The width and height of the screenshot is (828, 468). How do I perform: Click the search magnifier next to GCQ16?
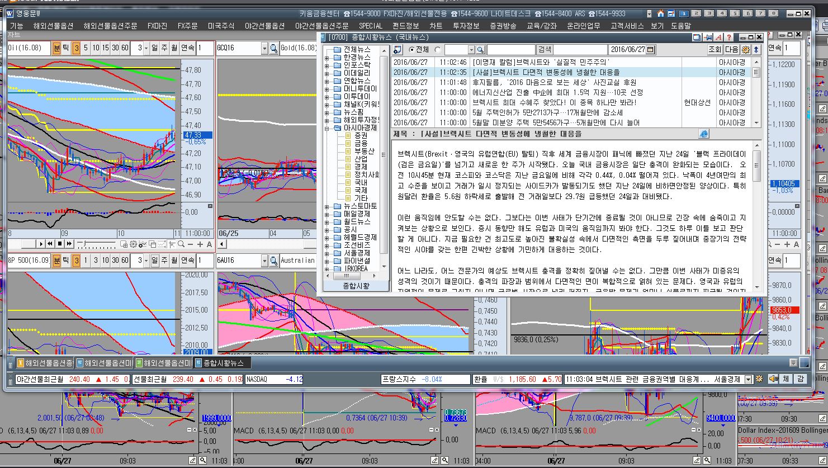click(273, 49)
